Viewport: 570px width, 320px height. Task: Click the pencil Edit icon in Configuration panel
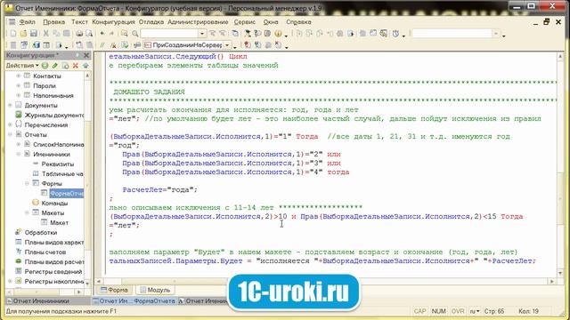[55, 66]
